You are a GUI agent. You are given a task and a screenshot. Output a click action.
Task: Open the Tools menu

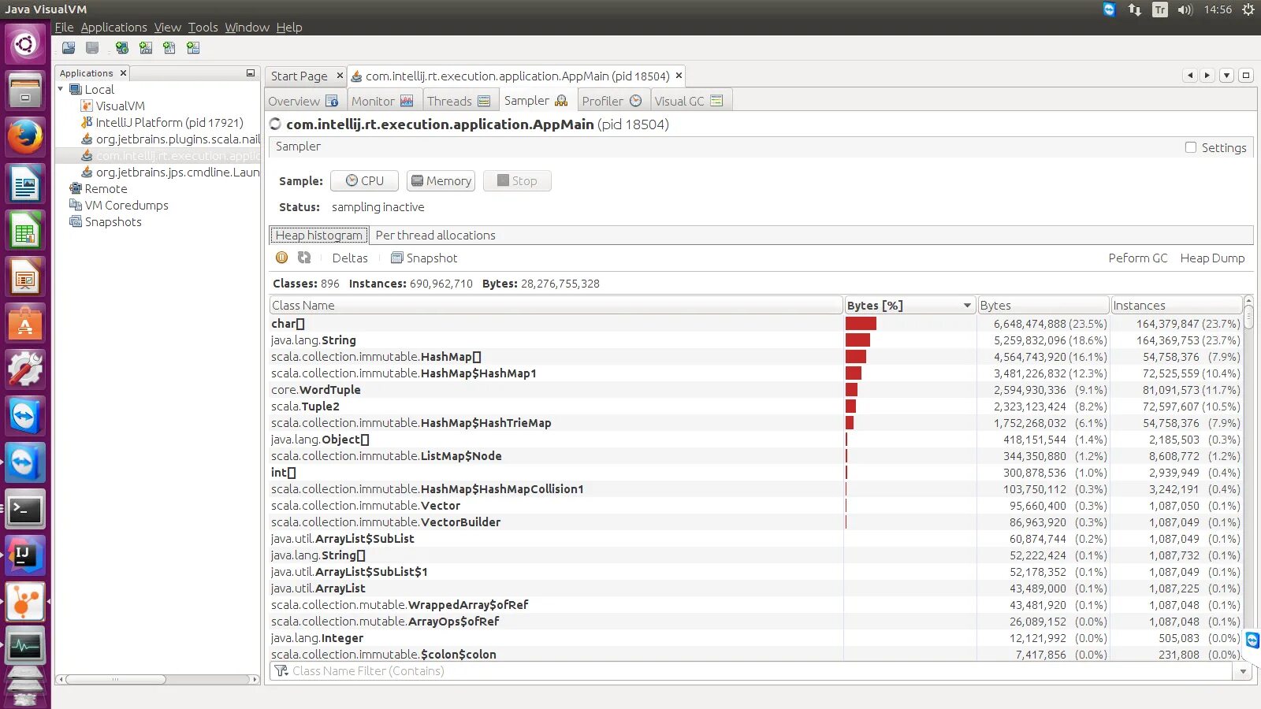point(203,27)
